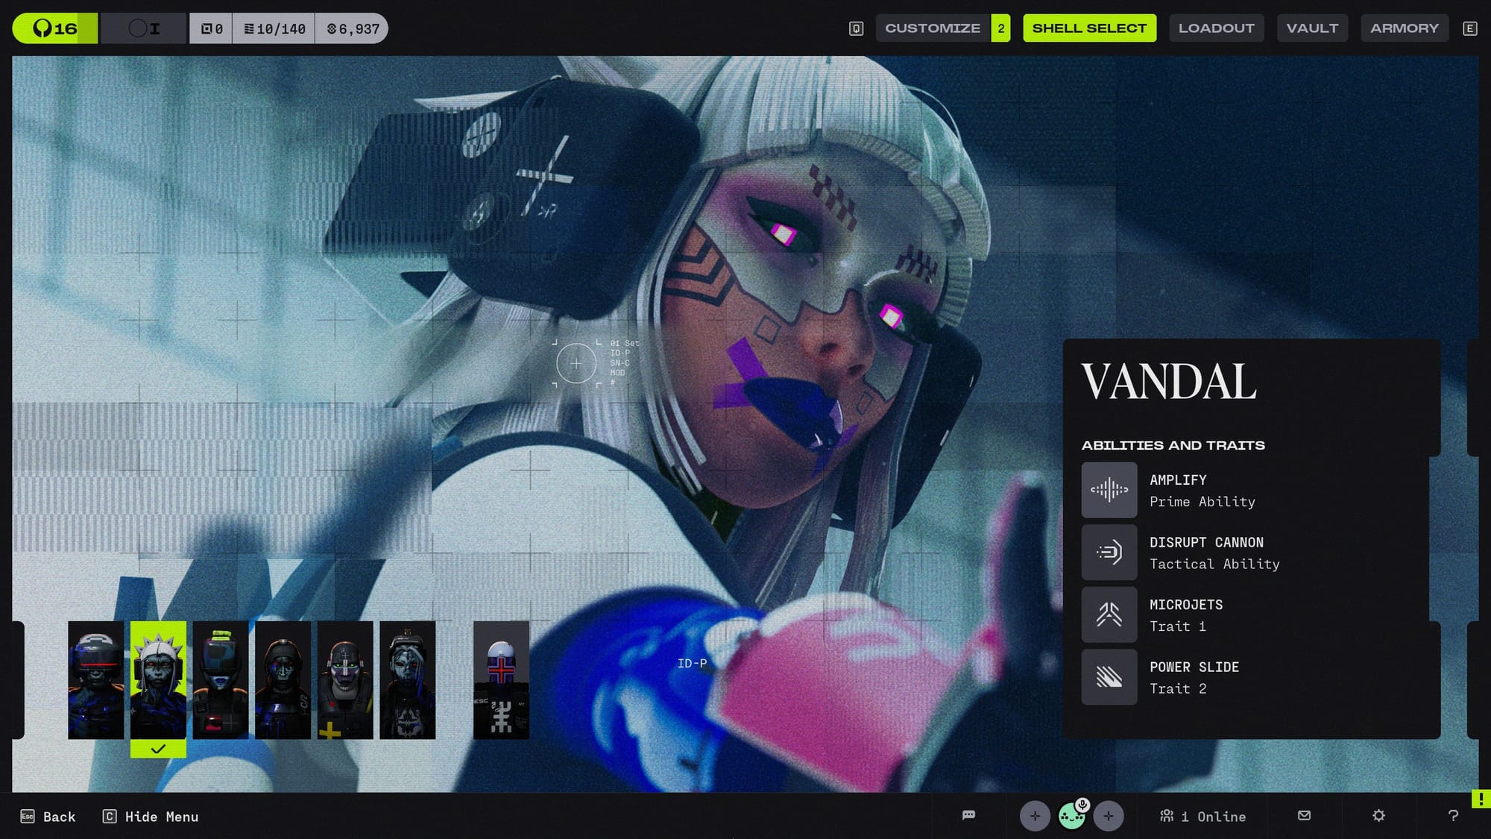Open the text chat bubble icon
Image resolution: width=1491 pixels, height=839 pixels.
(968, 815)
